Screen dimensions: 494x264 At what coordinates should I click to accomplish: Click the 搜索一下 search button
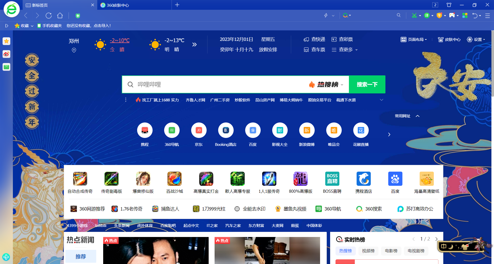coord(367,84)
